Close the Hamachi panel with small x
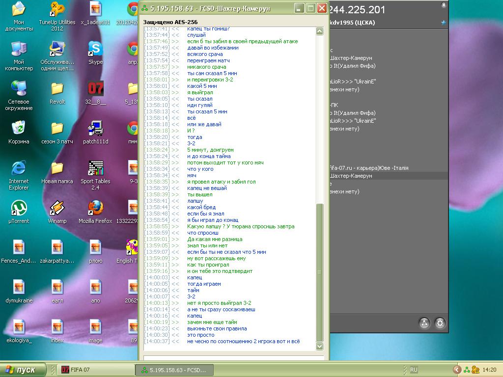Screen dimensions: 503x377 (x=444, y=5)
